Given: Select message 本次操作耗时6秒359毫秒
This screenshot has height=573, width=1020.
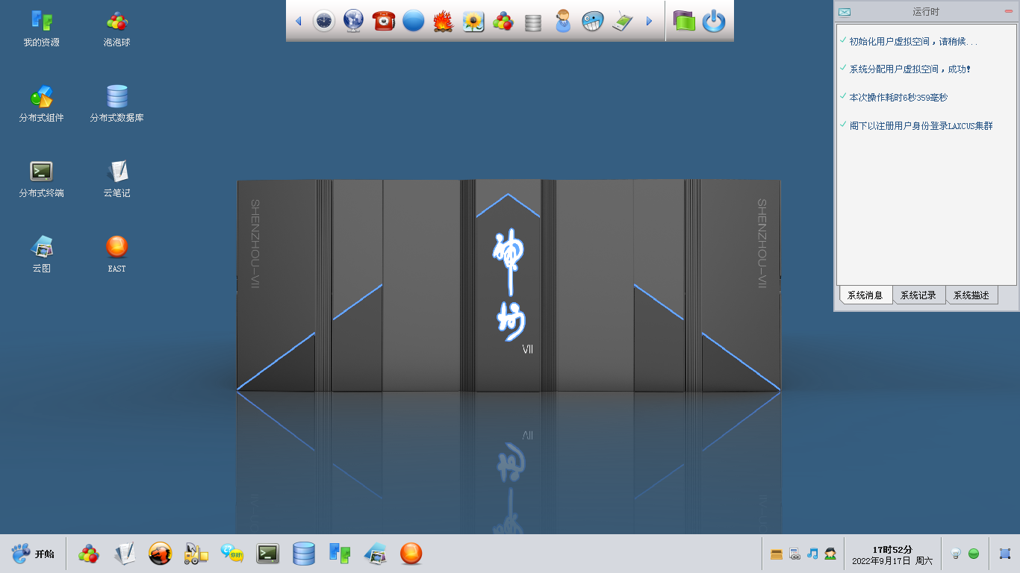Looking at the screenshot, I should click(x=898, y=98).
